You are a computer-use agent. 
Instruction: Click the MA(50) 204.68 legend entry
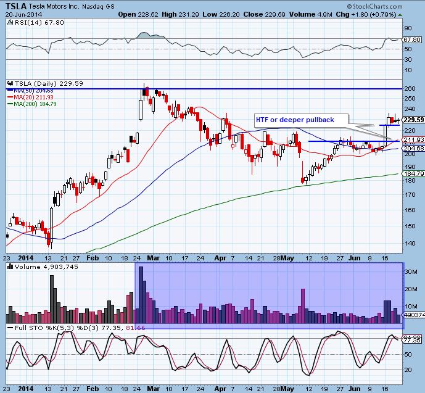pyautogui.click(x=30, y=91)
